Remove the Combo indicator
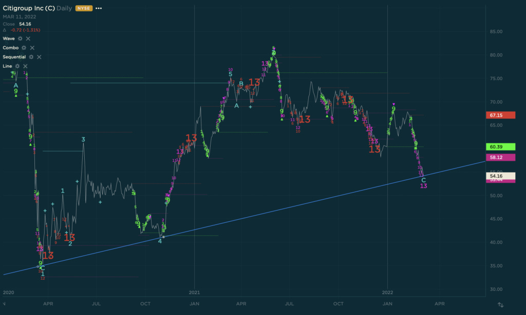 pos(32,48)
